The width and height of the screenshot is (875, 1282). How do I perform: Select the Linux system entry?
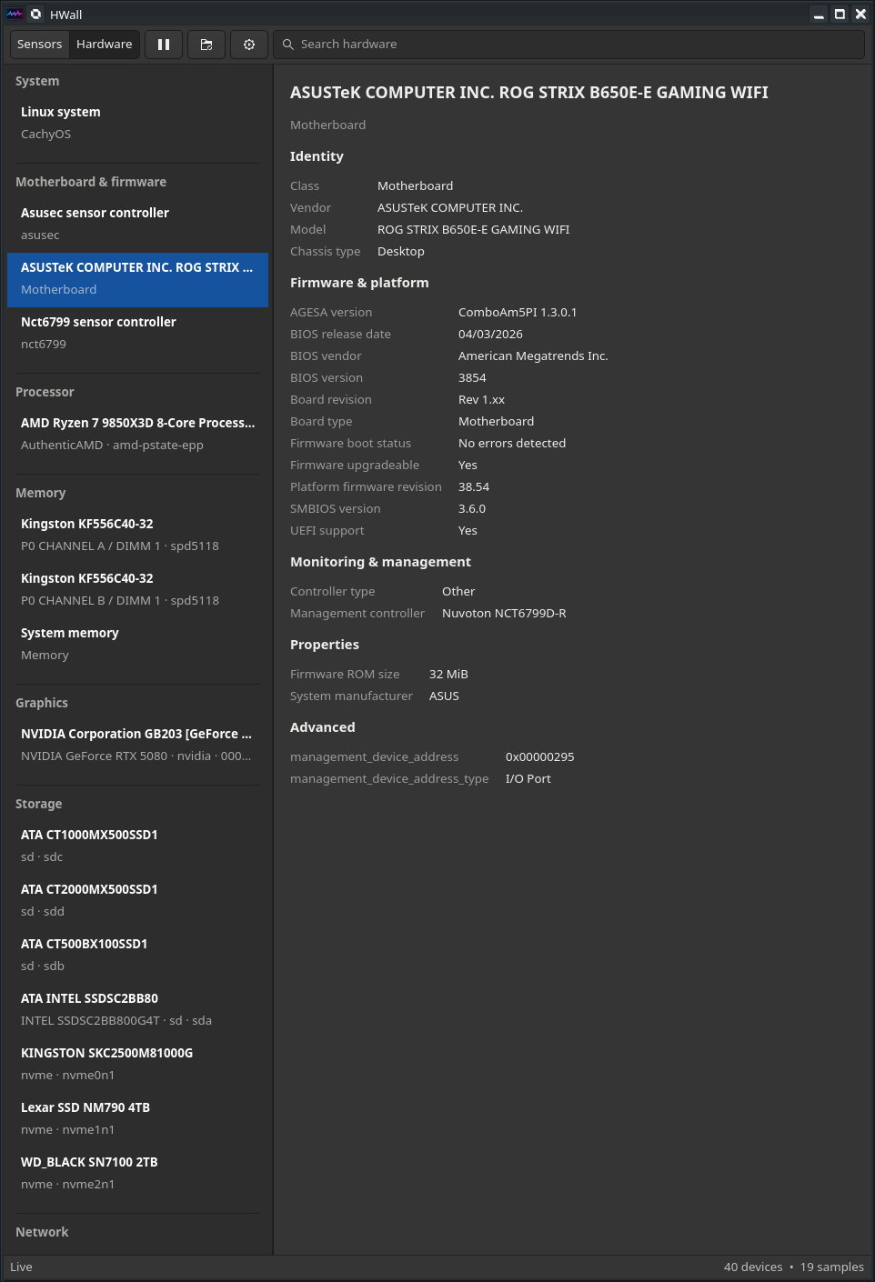137,123
